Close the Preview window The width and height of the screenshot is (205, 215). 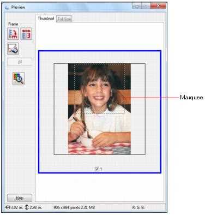coord(158,6)
